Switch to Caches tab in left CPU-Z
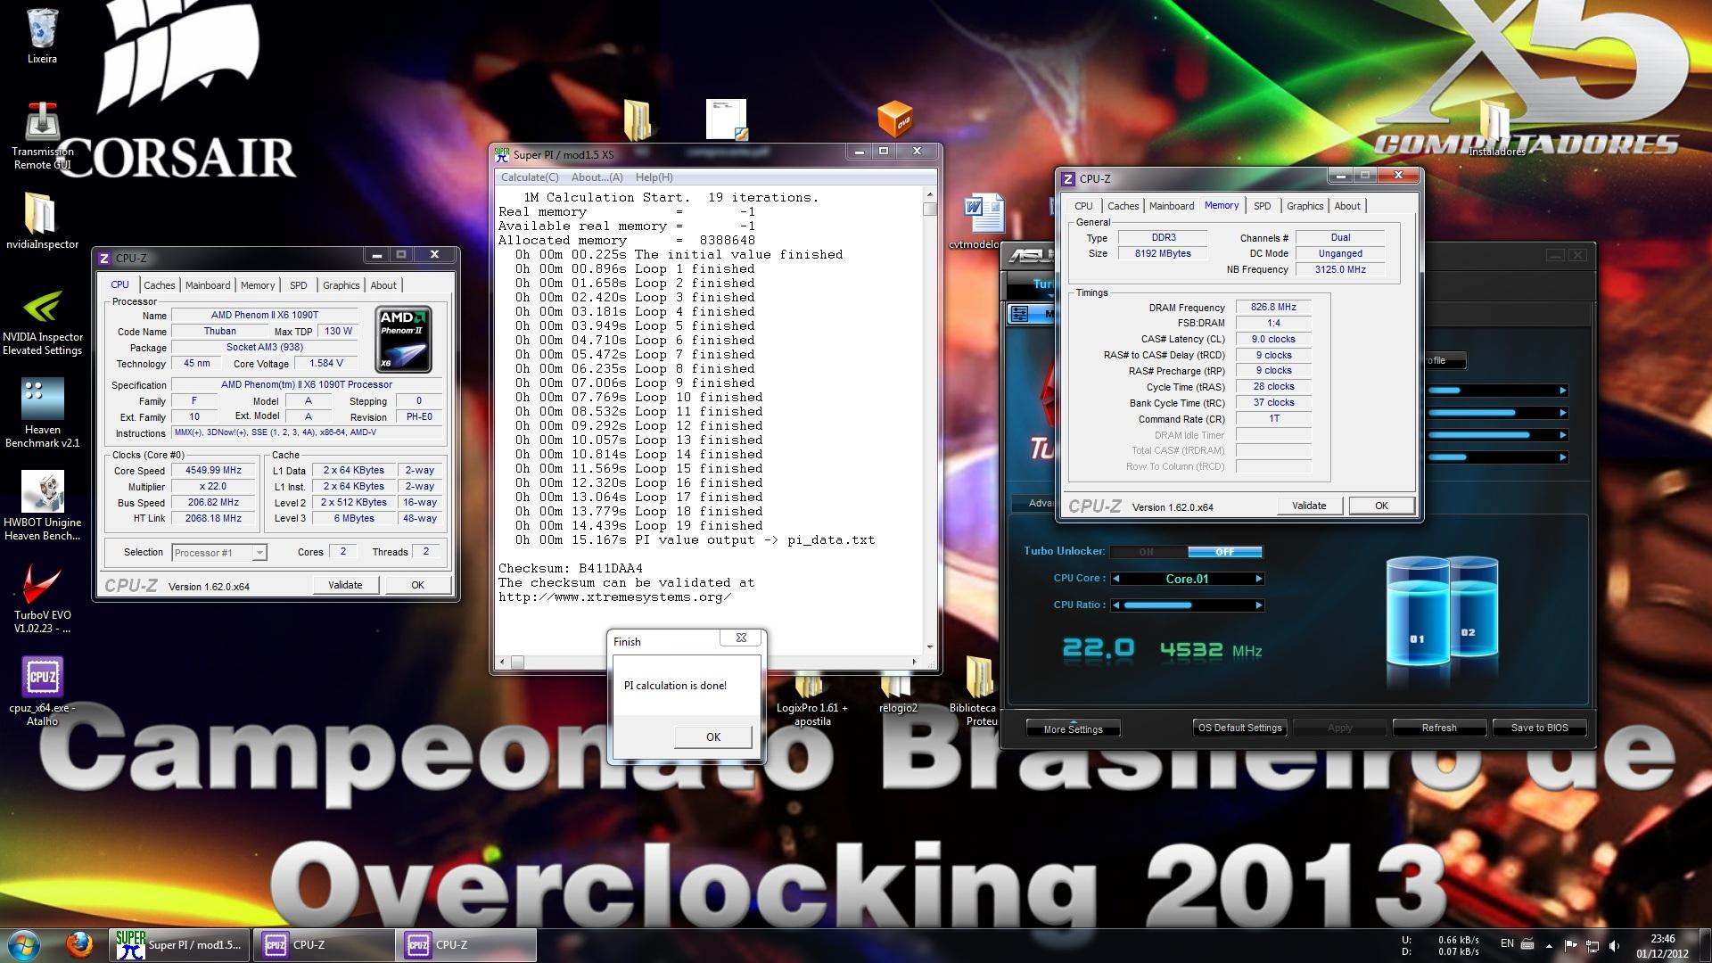 [x=160, y=285]
